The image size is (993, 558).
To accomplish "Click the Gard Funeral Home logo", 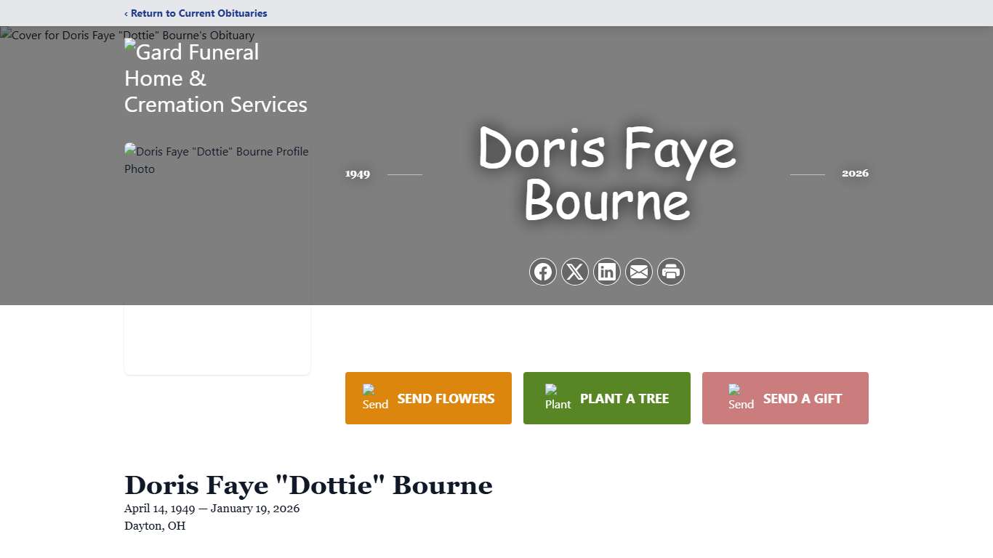I will pos(216,78).
